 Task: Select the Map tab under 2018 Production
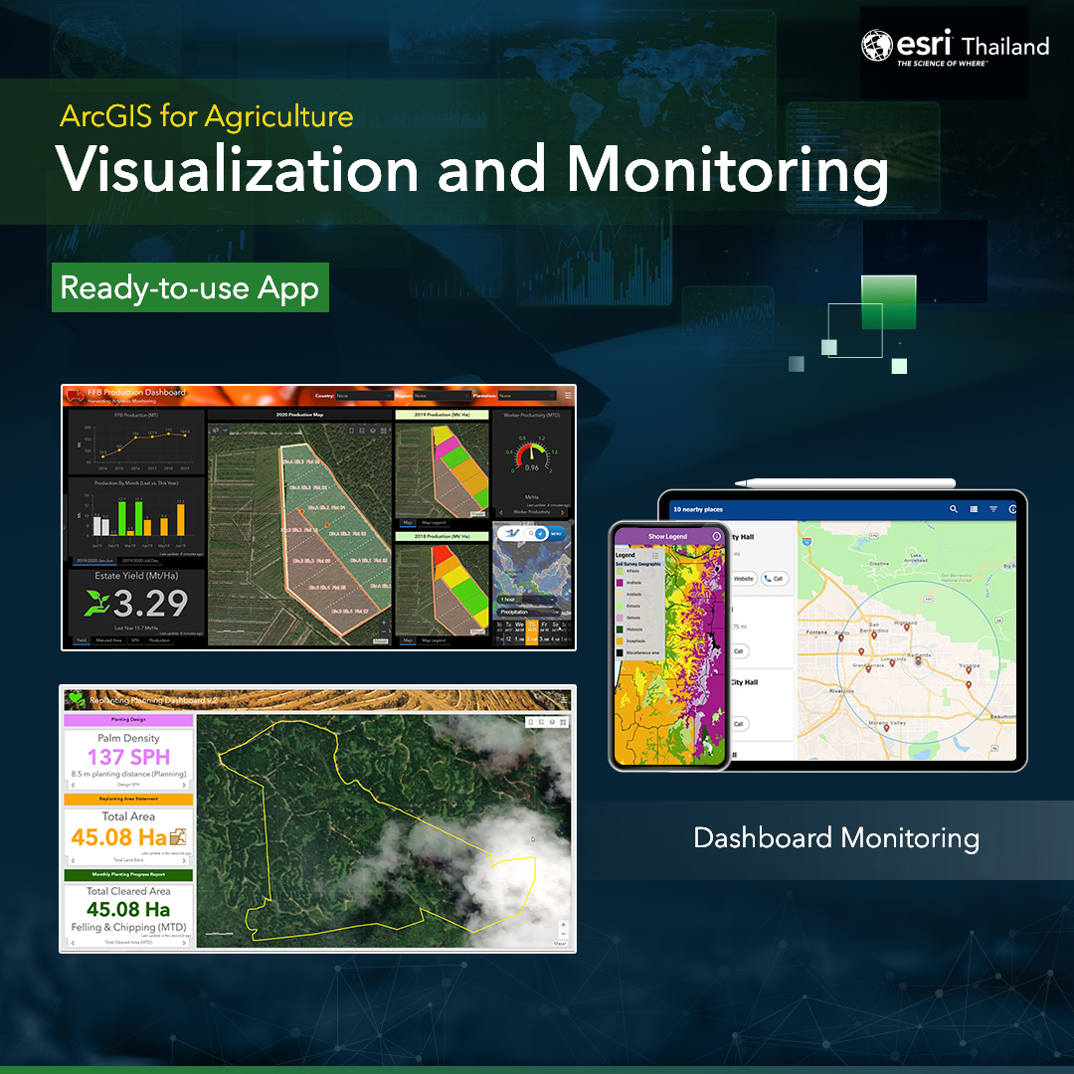(408, 640)
